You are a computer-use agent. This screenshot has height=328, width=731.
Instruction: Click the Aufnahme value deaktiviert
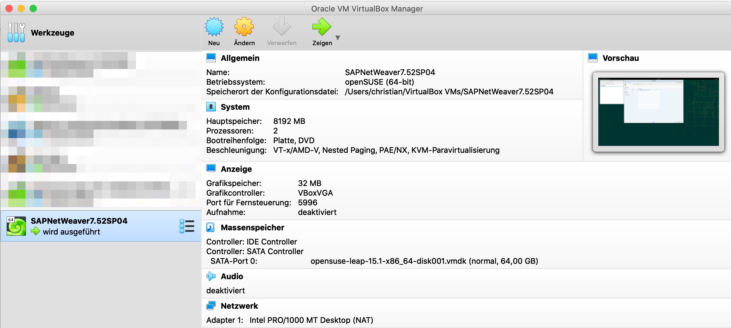(x=317, y=212)
